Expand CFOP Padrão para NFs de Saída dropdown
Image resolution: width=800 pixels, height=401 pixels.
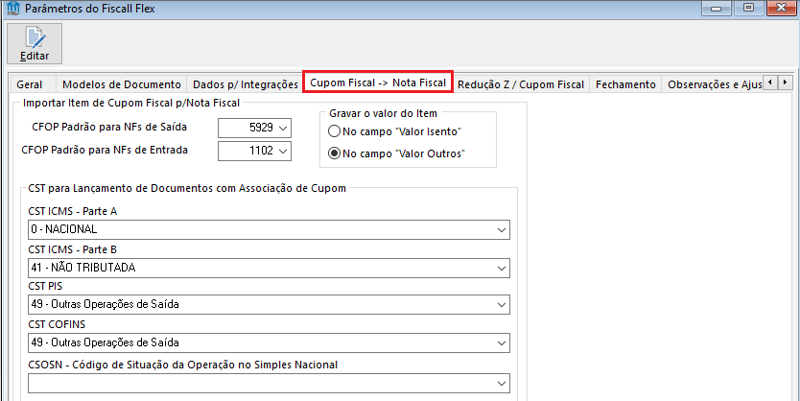[x=284, y=128]
